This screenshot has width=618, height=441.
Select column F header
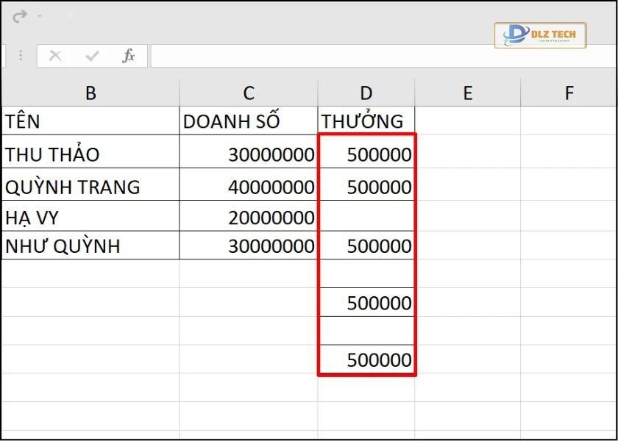569,93
